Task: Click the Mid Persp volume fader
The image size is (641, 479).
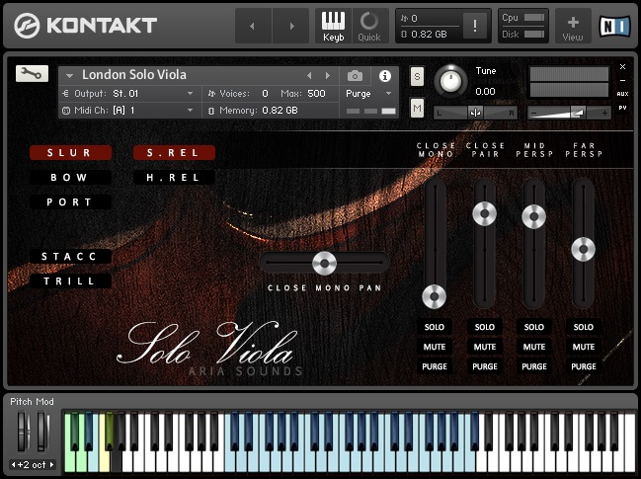Action: (x=534, y=216)
